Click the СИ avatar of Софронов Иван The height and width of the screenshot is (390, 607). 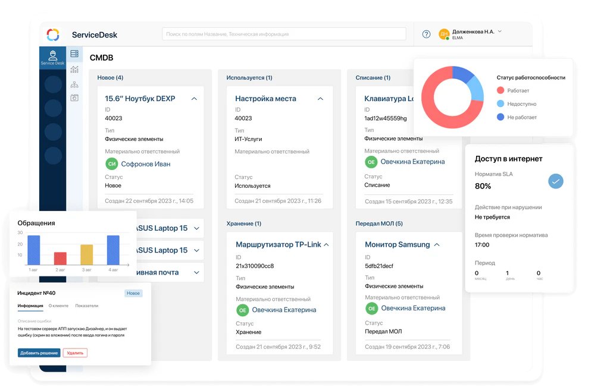112,163
